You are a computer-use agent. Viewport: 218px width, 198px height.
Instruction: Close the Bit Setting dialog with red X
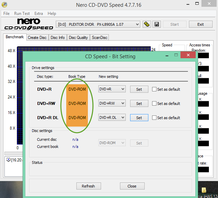(x=188, y=55)
